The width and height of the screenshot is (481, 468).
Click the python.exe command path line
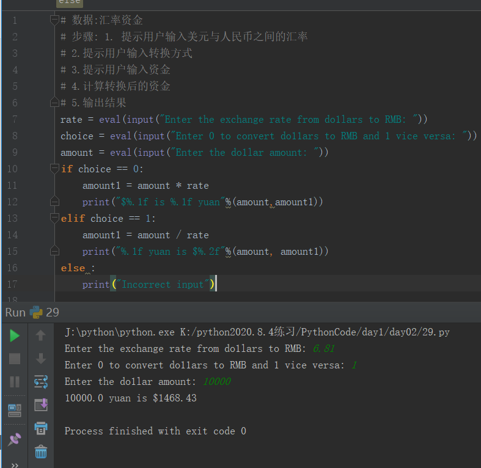tap(257, 332)
